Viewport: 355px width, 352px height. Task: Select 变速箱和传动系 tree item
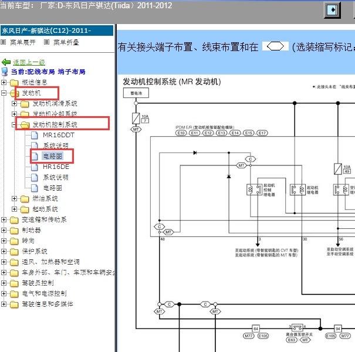(x=44, y=219)
